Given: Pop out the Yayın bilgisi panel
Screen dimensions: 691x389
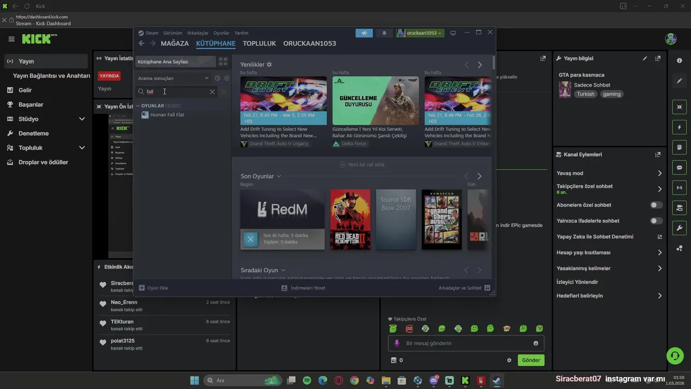Looking at the screenshot, I should point(658,58).
